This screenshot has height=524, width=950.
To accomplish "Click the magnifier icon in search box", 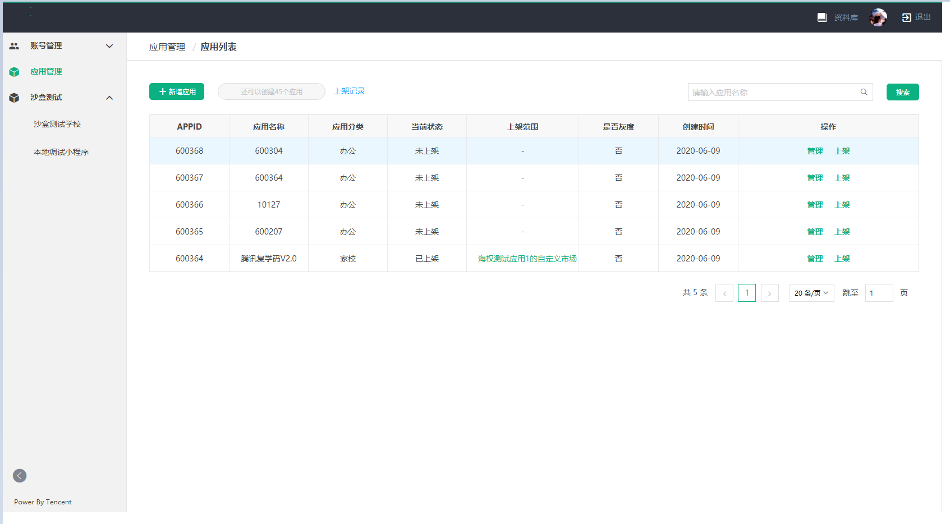I will 864,92.
